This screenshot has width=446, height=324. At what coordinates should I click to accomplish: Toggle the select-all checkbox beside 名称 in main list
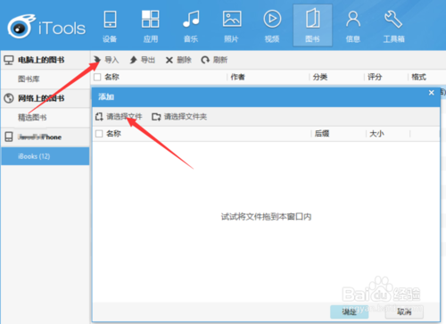97,78
